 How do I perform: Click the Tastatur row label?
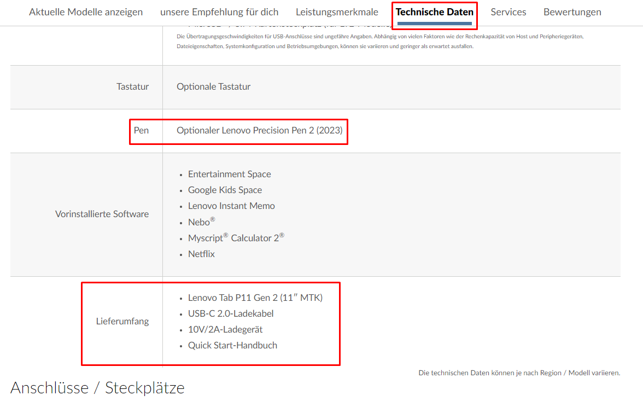click(x=132, y=86)
